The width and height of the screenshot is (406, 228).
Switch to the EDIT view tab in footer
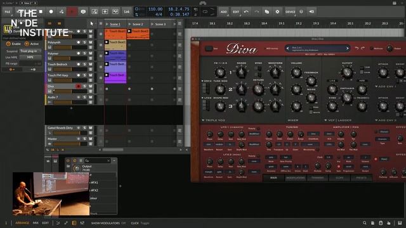(x=45, y=223)
